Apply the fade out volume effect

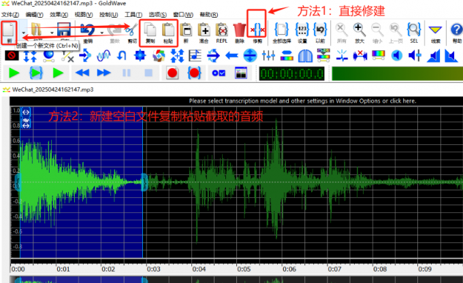tap(451, 56)
